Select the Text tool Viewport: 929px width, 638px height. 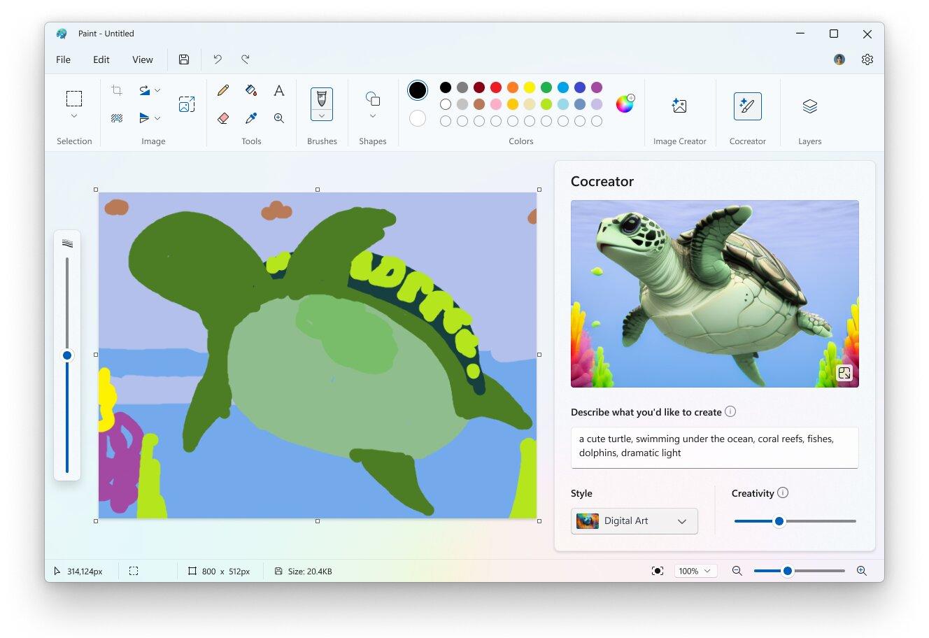279,90
